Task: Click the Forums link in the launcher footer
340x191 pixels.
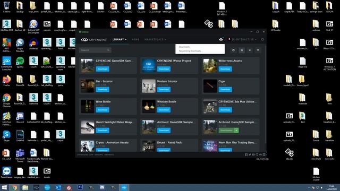Action: [99, 154]
